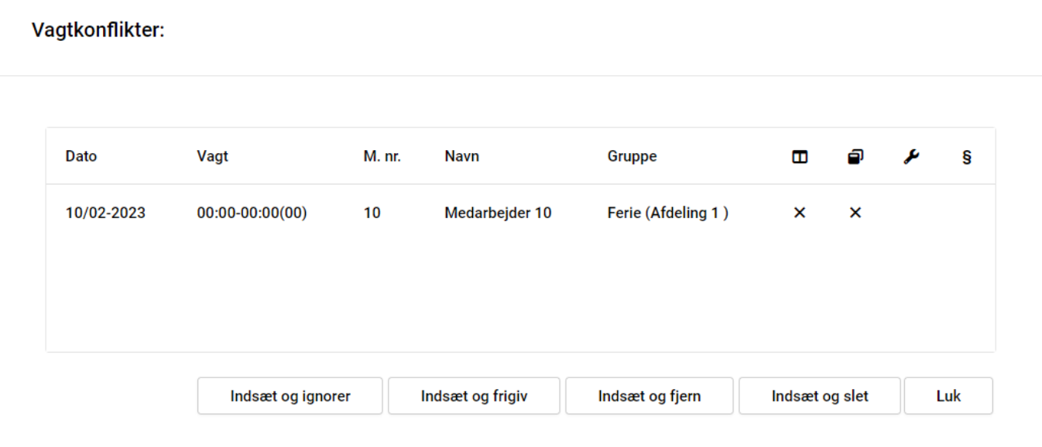
Task: Select the Medarbejder 10 name cell
Action: [x=498, y=213]
